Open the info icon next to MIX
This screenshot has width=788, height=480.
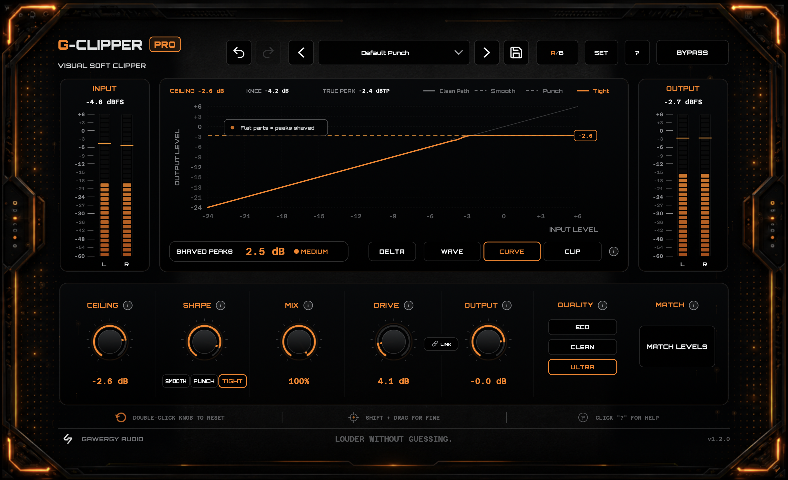coord(308,305)
